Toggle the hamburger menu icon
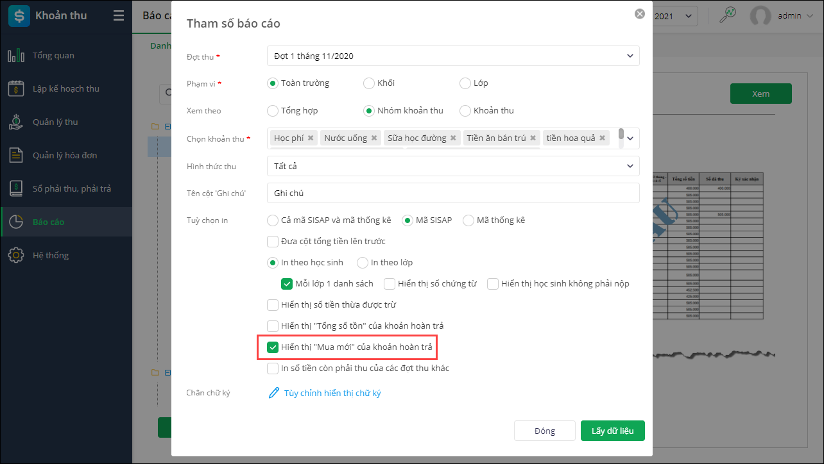The height and width of the screenshot is (464, 824). click(119, 16)
